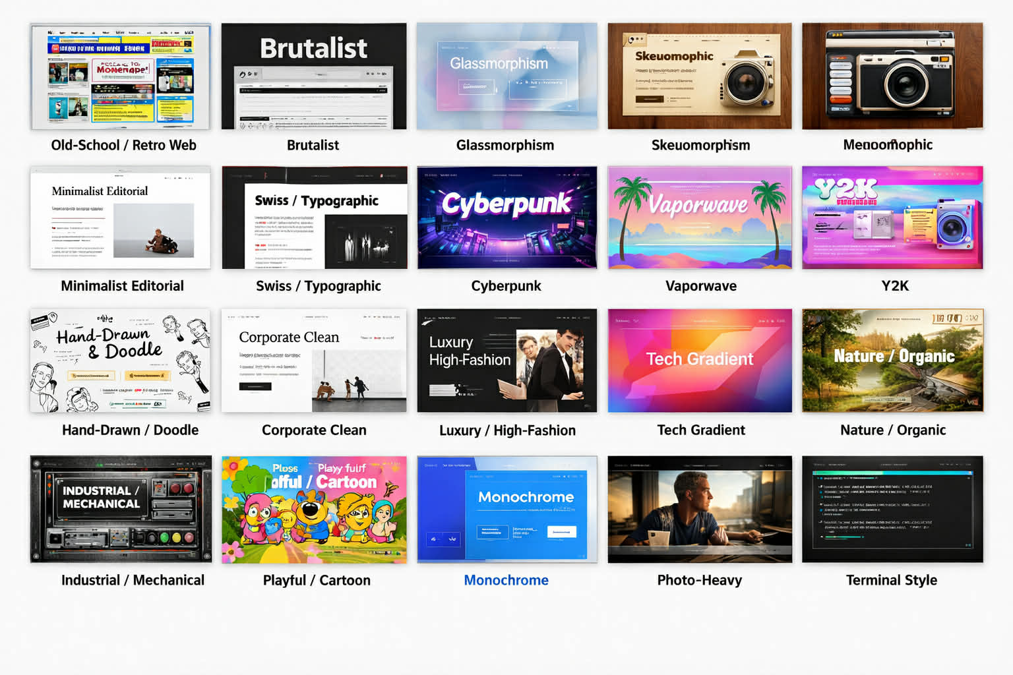Select the Cyberpunk style preview
Viewport: 1013px width, 675px height.
[x=506, y=218]
